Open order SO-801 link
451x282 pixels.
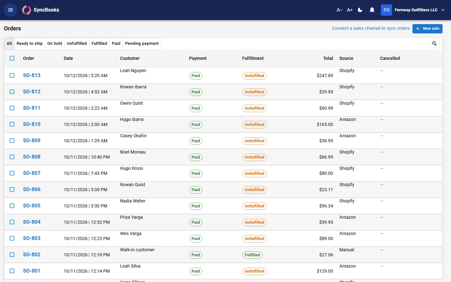tap(32, 271)
